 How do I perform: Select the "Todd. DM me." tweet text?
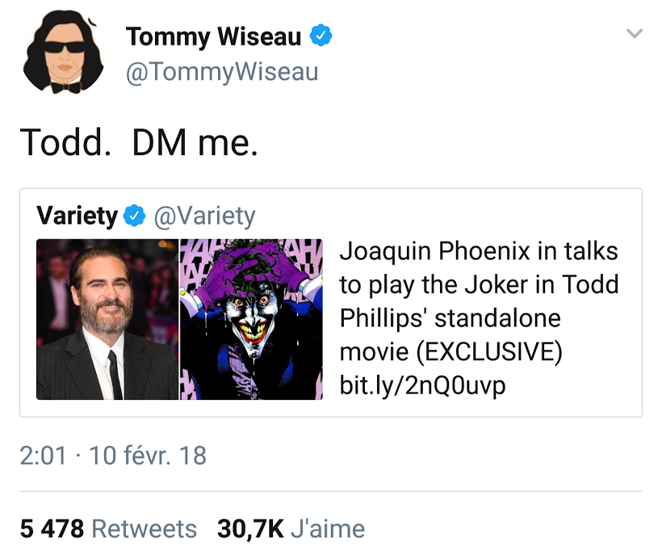click(139, 142)
